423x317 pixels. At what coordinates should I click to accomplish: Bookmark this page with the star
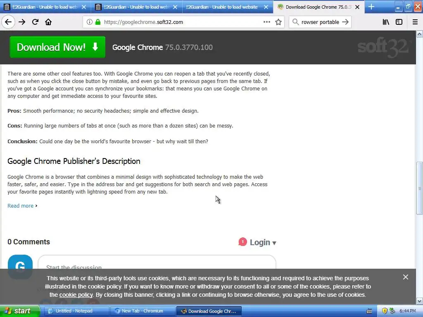tap(278, 22)
